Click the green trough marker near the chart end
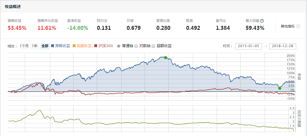307x136 pixels. pyautogui.click(x=280, y=88)
